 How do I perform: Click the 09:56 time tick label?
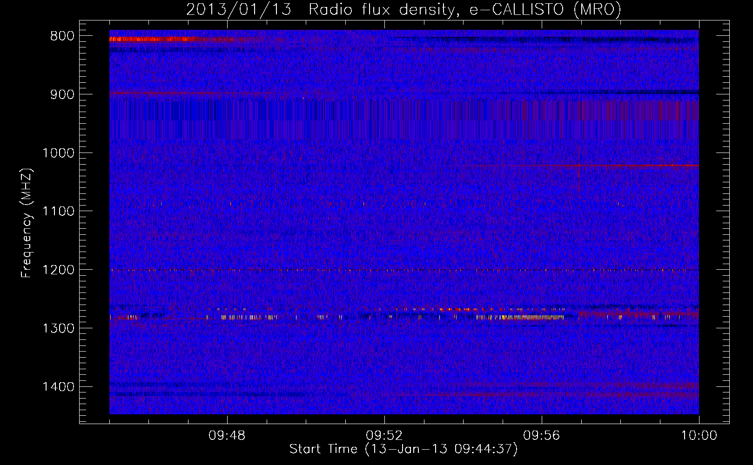[x=542, y=436]
